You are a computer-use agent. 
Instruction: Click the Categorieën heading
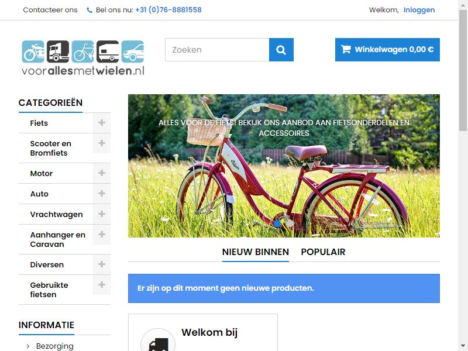click(x=50, y=103)
